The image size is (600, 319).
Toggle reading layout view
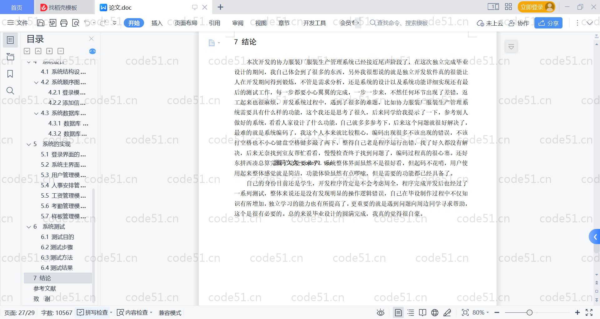[x=422, y=312]
